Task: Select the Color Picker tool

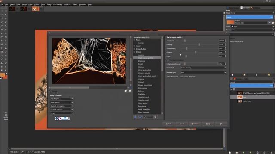Action: point(2,26)
